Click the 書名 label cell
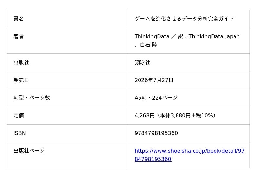Image resolution: width=262 pixels, height=178 pixels. point(67,19)
